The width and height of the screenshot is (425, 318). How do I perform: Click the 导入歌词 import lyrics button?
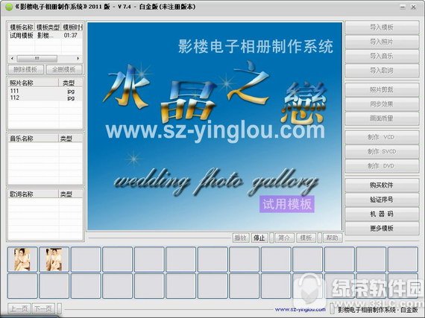382,70
